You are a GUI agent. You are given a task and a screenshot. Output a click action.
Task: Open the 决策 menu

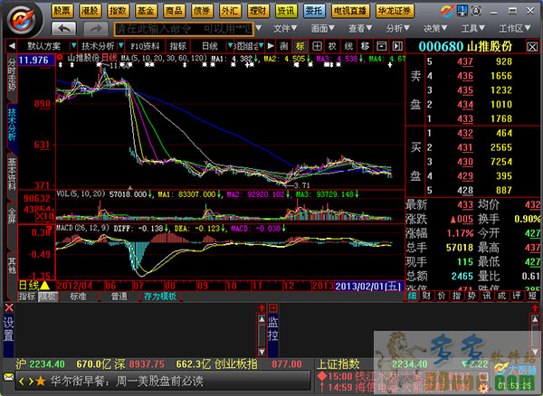(435, 28)
